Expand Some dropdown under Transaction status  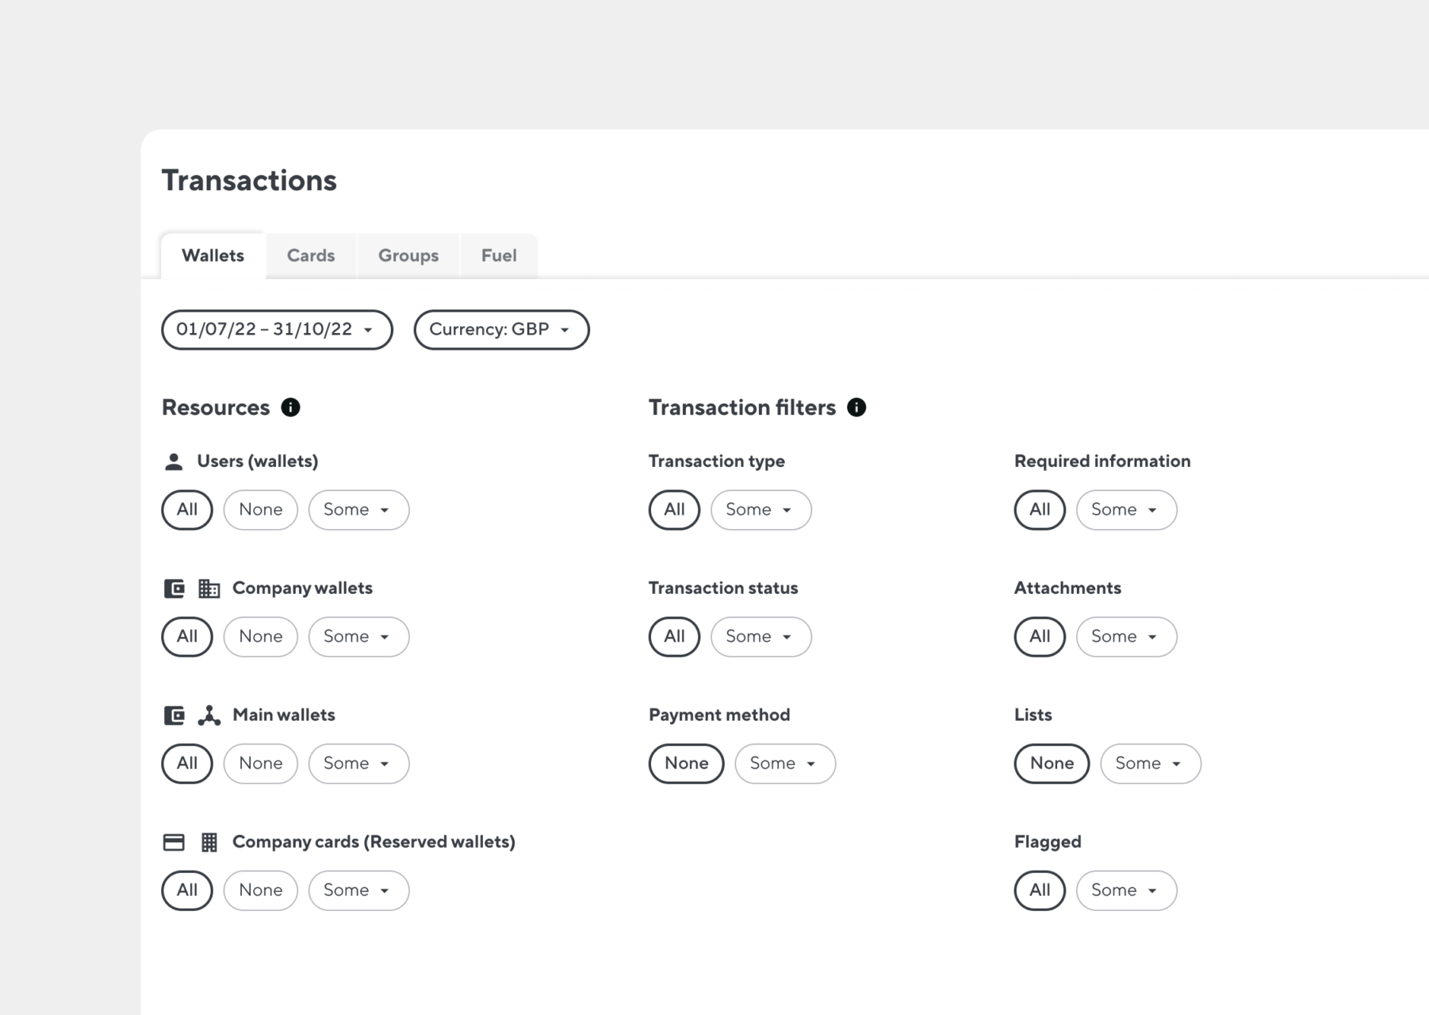click(761, 637)
